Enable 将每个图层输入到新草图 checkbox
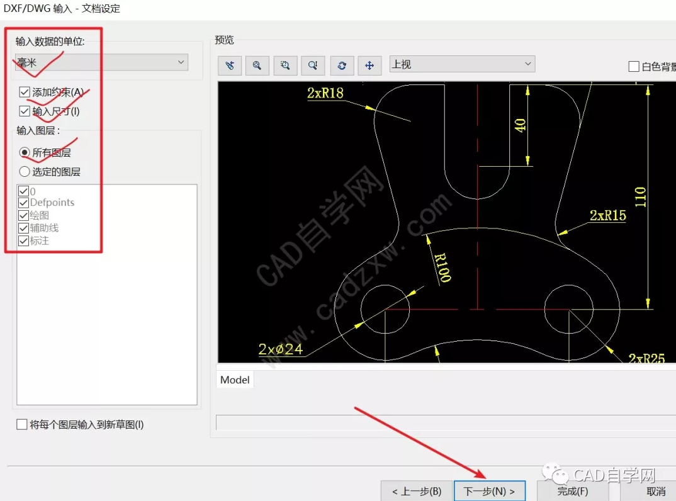This screenshot has height=501, width=676. click(x=22, y=425)
